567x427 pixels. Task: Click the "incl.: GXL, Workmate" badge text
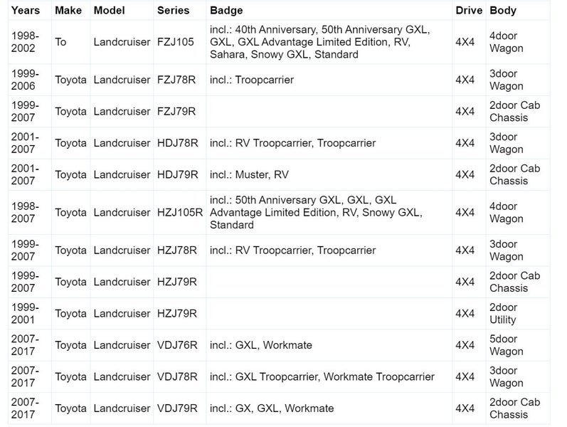(x=261, y=345)
